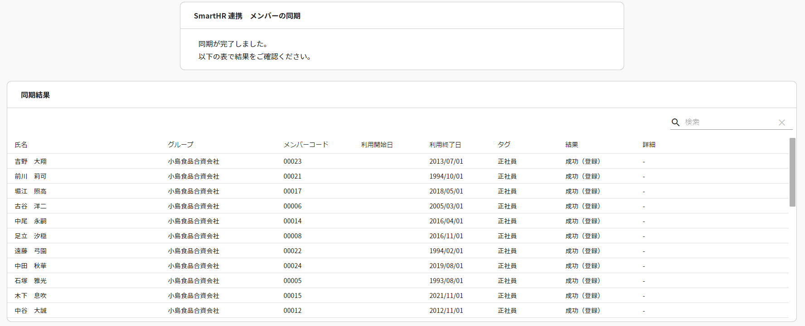The width and height of the screenshot is (805, 326).
Task: Click member code 00022
Action: pyautogui.click(x=292, y=251)
